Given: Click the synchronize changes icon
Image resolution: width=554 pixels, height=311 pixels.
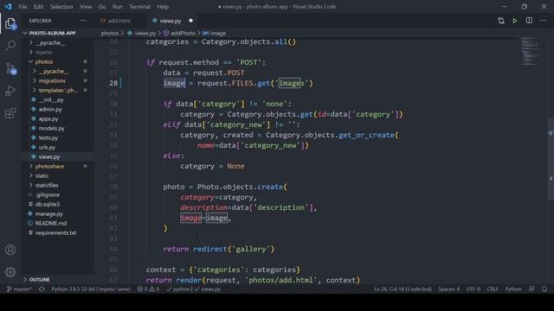Looking at the screenshot, I should tap(42, 289).
